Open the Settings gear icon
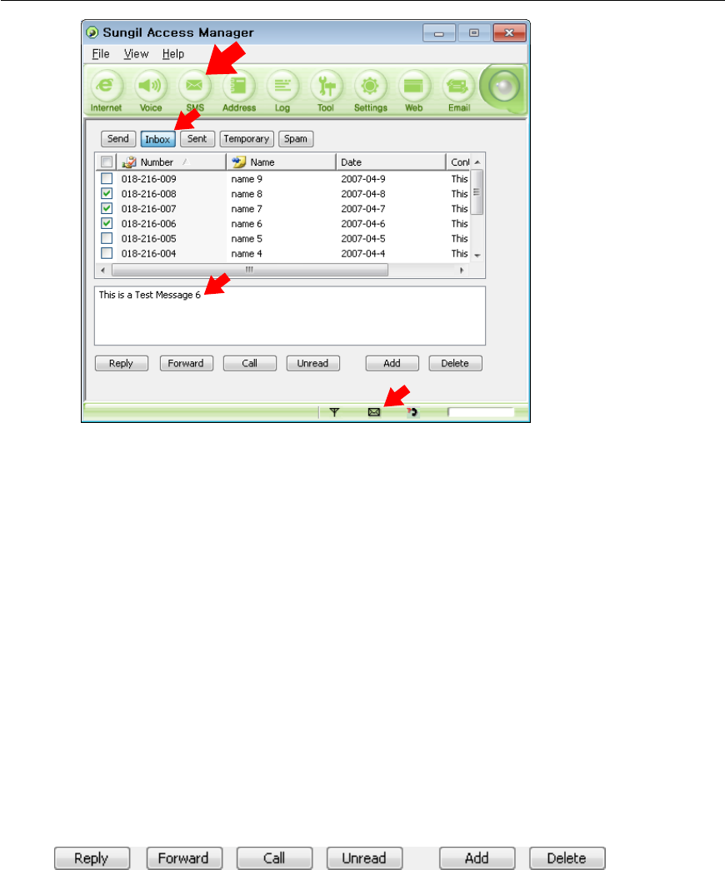 click(x=370, y=86)
